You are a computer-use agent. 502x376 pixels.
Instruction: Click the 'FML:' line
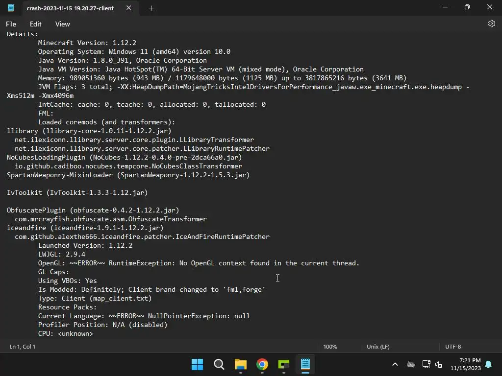[x=46, y=113]
